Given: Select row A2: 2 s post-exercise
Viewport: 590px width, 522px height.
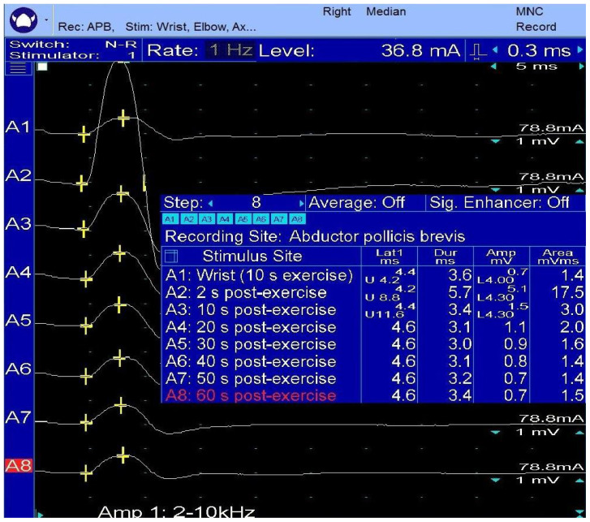Looking at the screenshot, I should pos(373,293).
